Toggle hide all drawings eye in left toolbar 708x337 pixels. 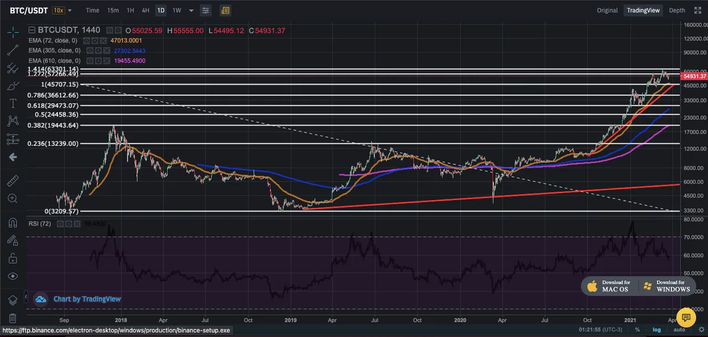[13, 276]
